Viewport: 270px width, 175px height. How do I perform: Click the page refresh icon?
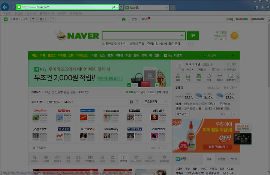coord(121,7)
